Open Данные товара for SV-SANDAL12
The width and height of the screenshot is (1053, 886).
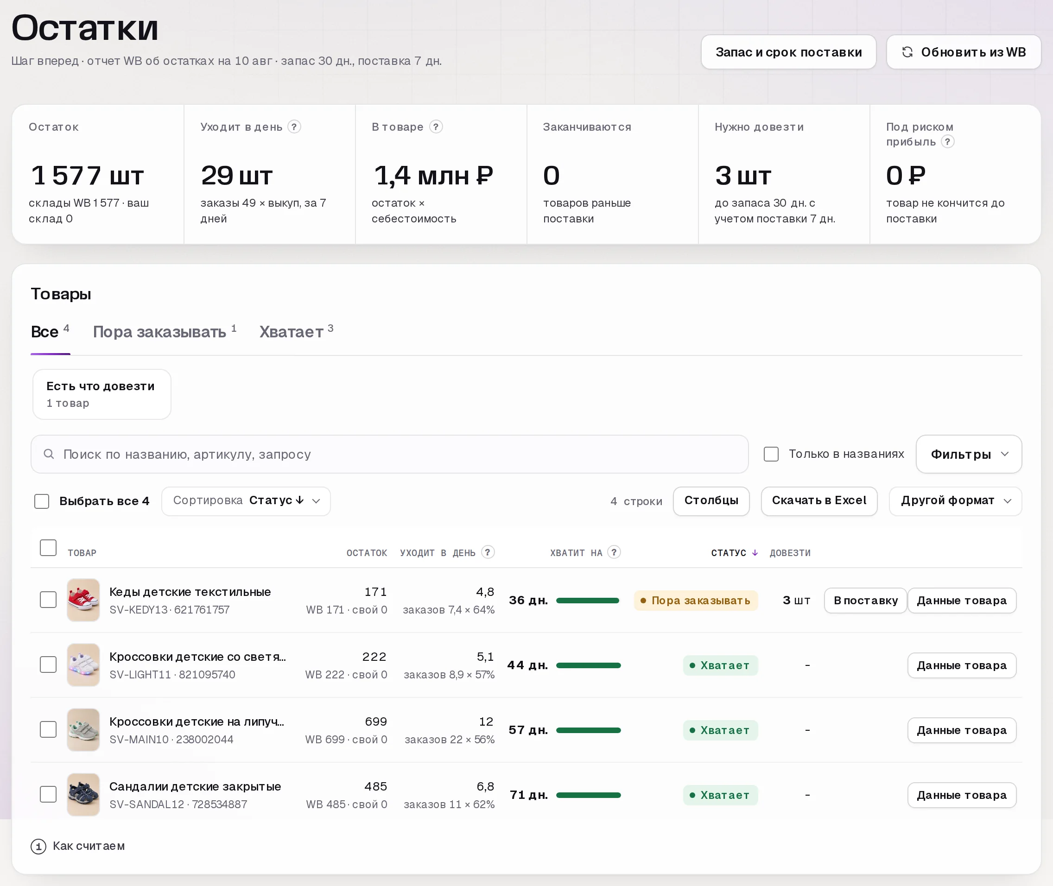click(962, 795)
